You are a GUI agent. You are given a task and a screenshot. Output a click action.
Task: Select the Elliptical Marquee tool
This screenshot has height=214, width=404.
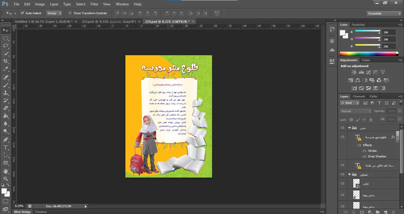pyautogui.click(x=6, y=38)
